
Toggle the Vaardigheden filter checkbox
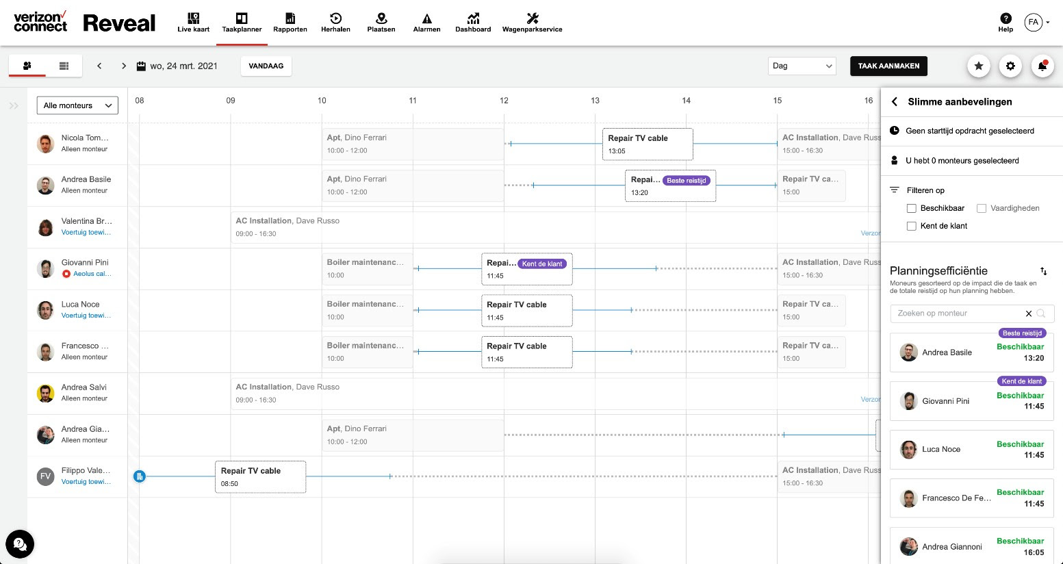981,208
